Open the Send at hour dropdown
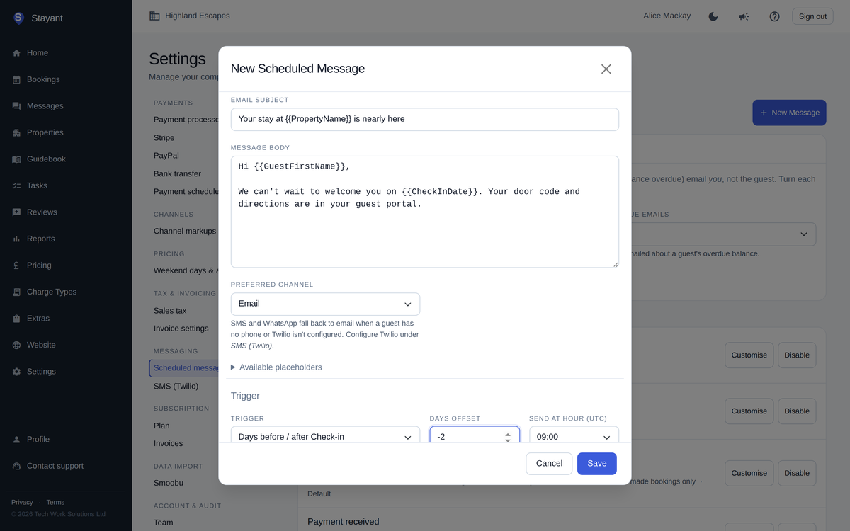 (x=574, y=435)
